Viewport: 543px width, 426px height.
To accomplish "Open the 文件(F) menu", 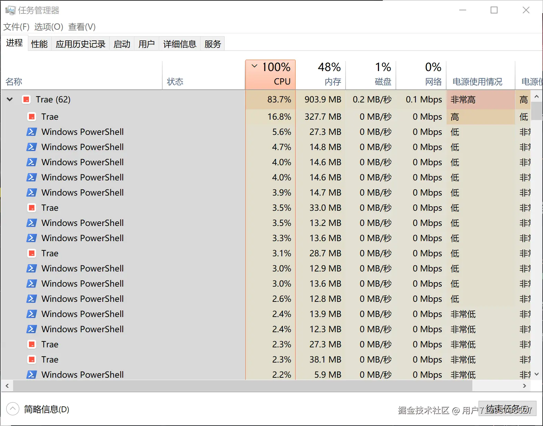I will coord(16,27).
